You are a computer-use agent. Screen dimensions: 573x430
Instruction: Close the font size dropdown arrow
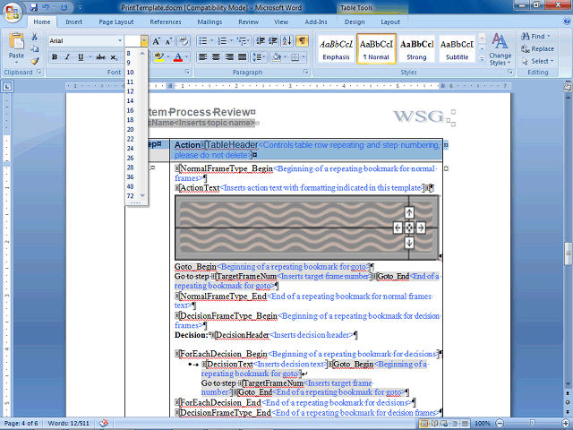click(x=144, y=41)
